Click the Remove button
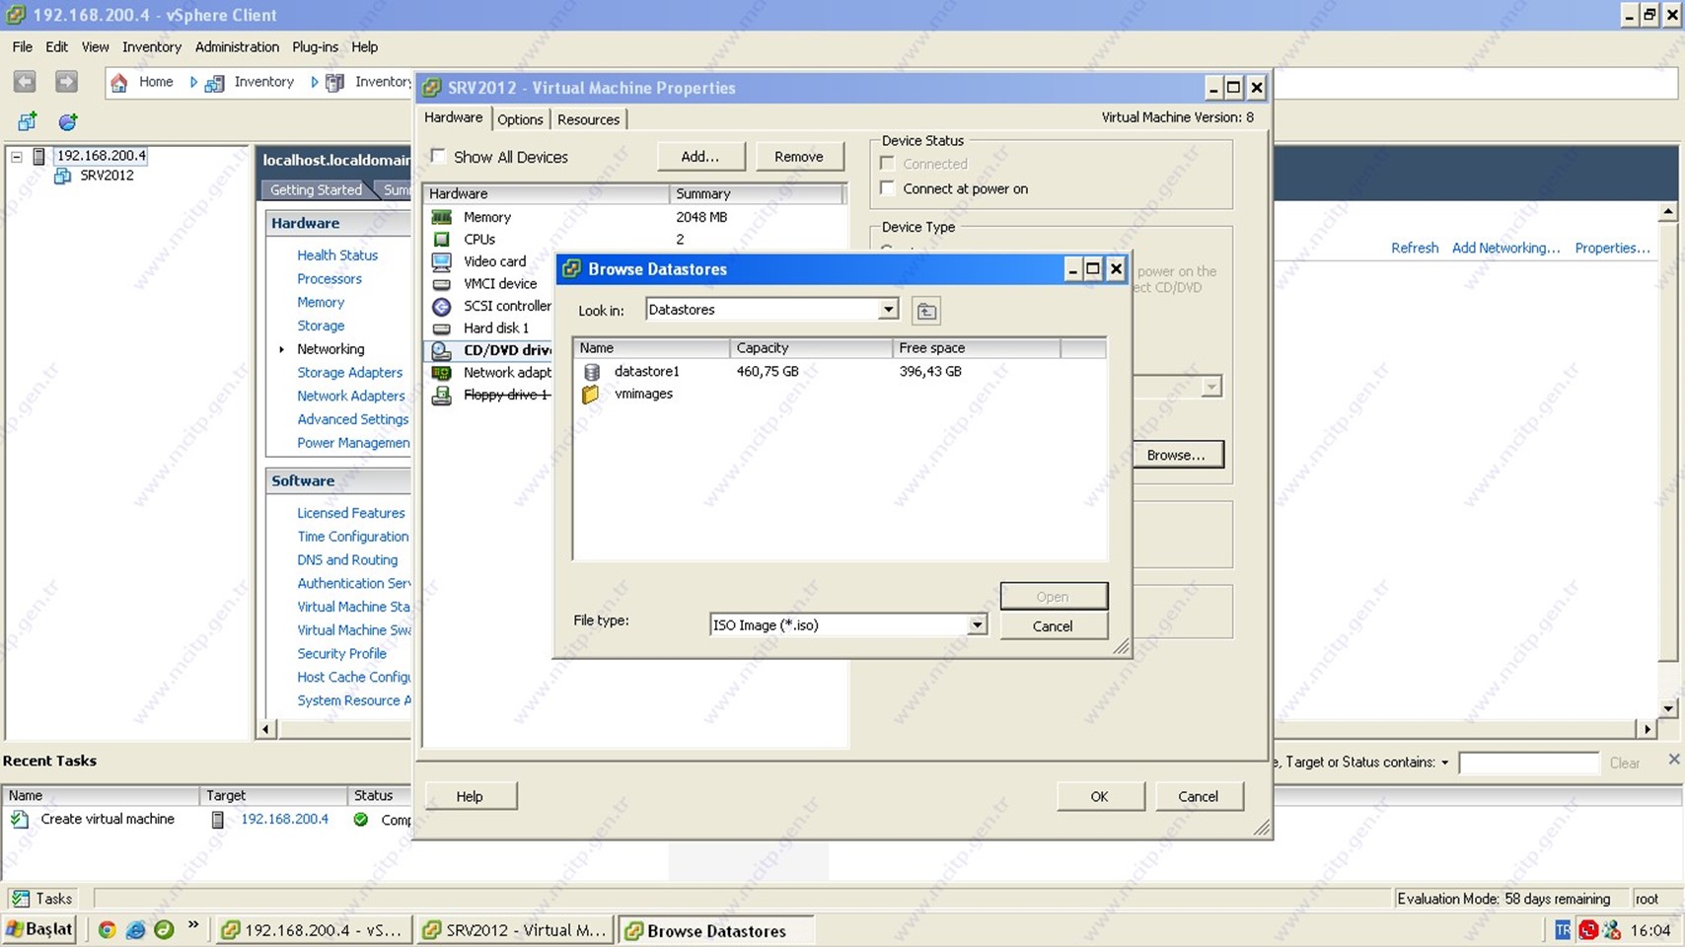This screenshot has height=947, width=1685. coord(798,156)
